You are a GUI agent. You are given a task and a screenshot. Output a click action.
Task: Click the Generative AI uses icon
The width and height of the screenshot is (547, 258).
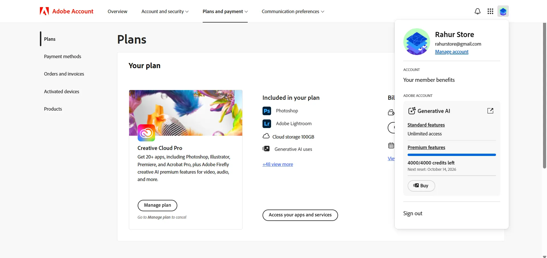coord(266,149)
